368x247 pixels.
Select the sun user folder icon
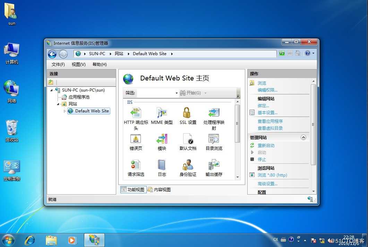pos(11,14)
